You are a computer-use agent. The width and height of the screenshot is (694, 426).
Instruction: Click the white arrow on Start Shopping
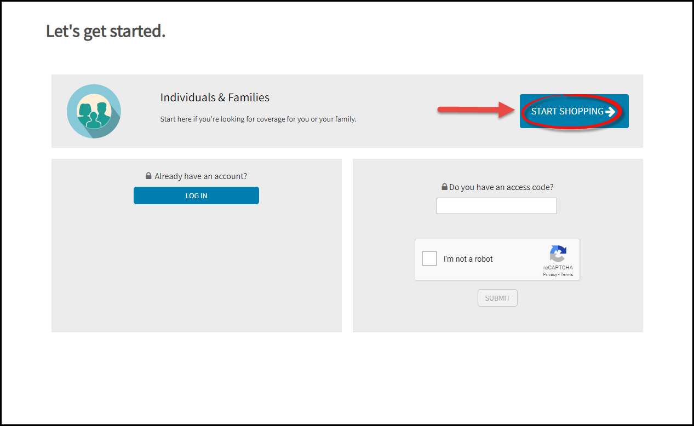tap(610, 112)
